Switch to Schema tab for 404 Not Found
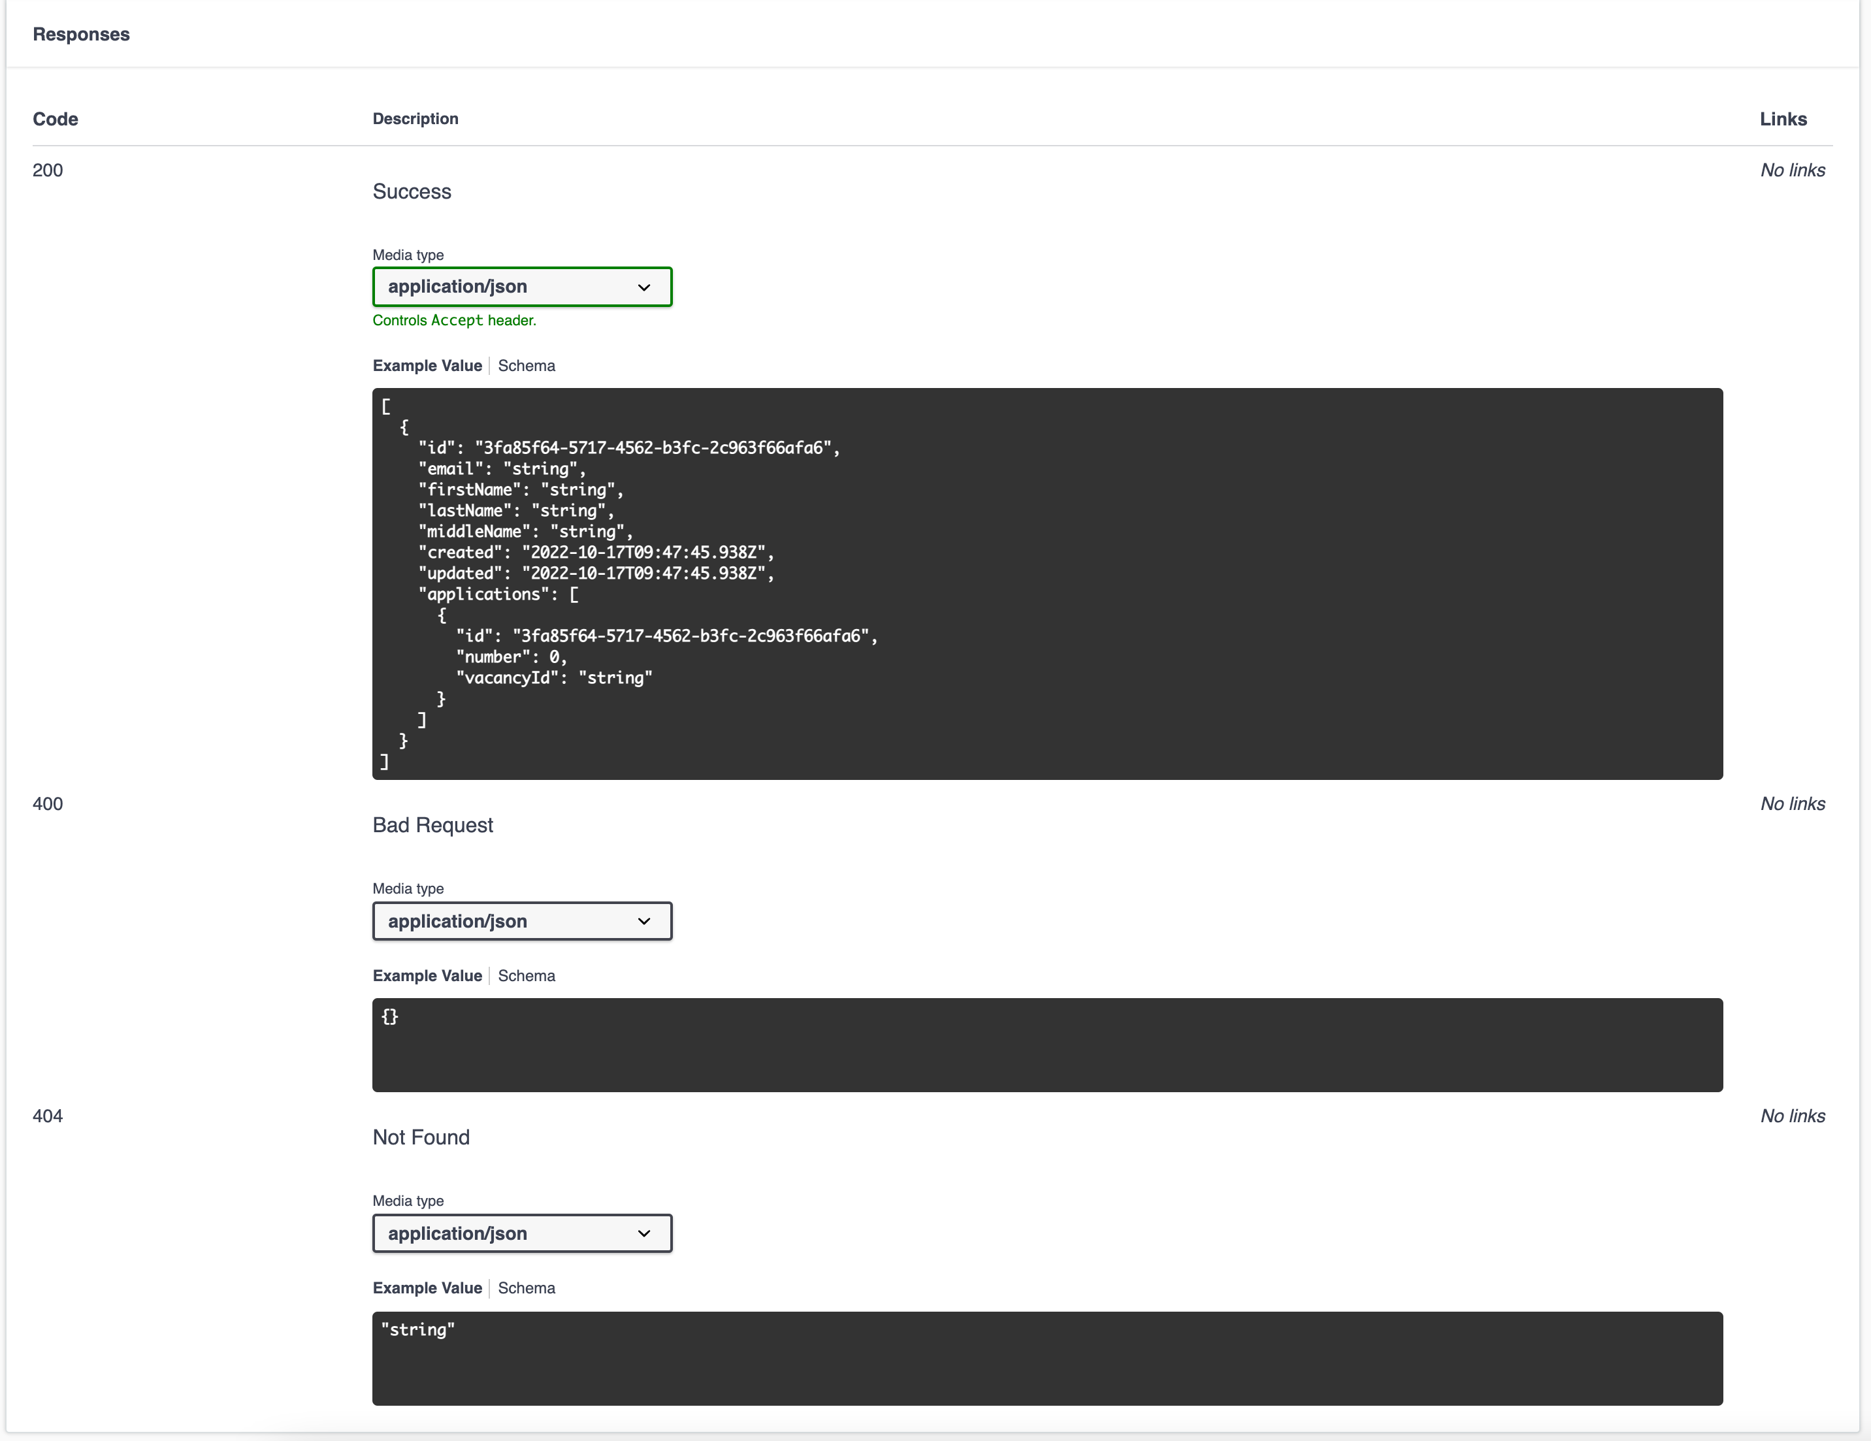This screenshot has height=1441, width=1871. 526,1287
